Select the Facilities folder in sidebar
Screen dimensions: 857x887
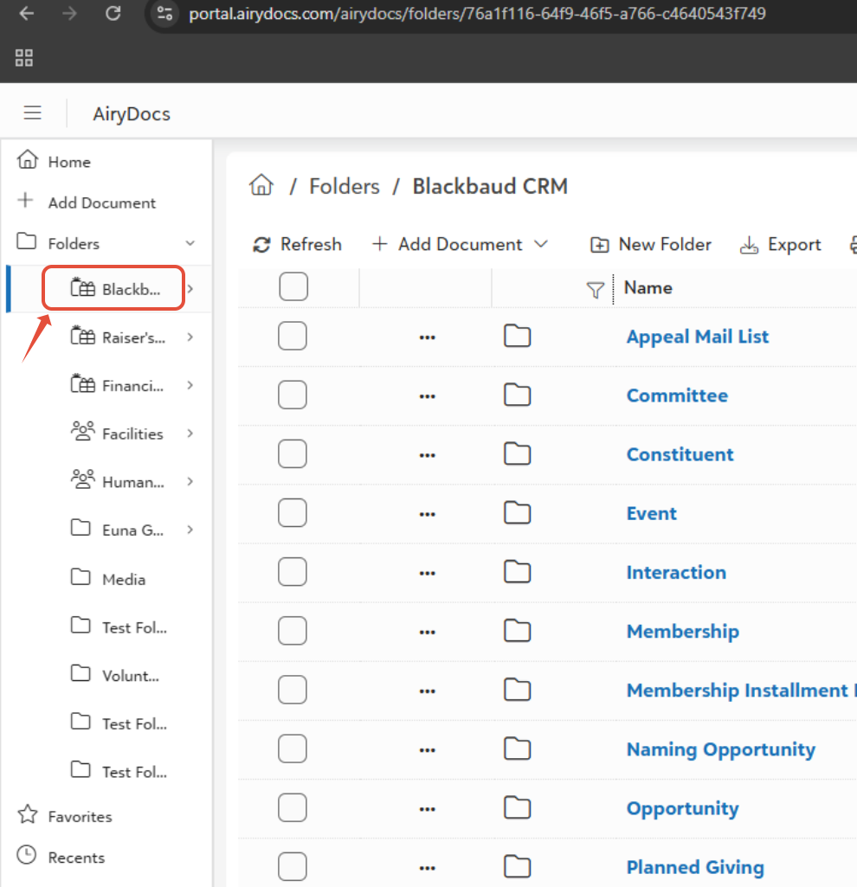(117, 434)
